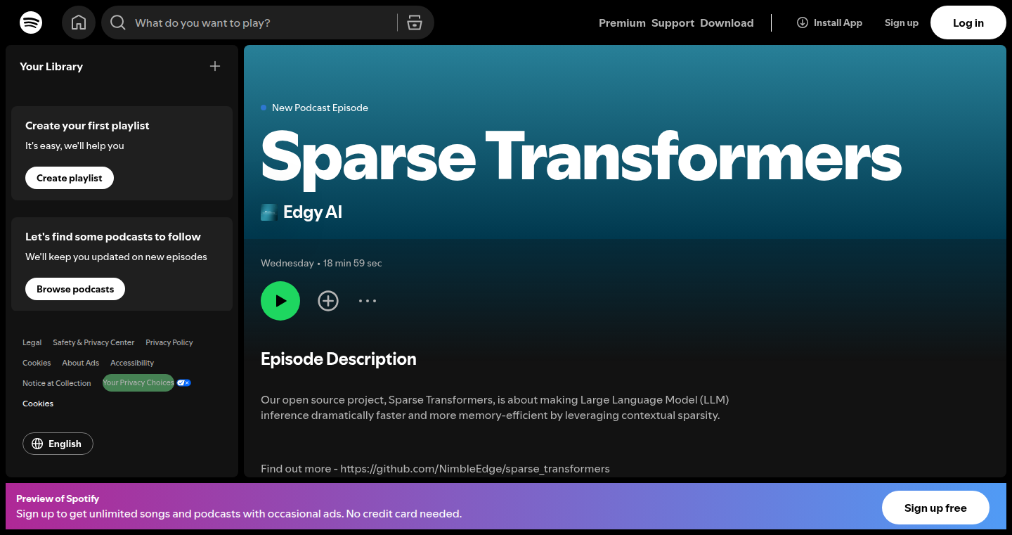Click the Your Library heading
1012x535 pixels.
click(51, 66)
